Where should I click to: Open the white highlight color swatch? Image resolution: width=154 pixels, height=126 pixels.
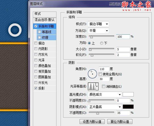click(128, 94)
